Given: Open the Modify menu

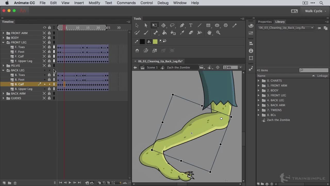Looking at the screenshot, I should (94, 3).
